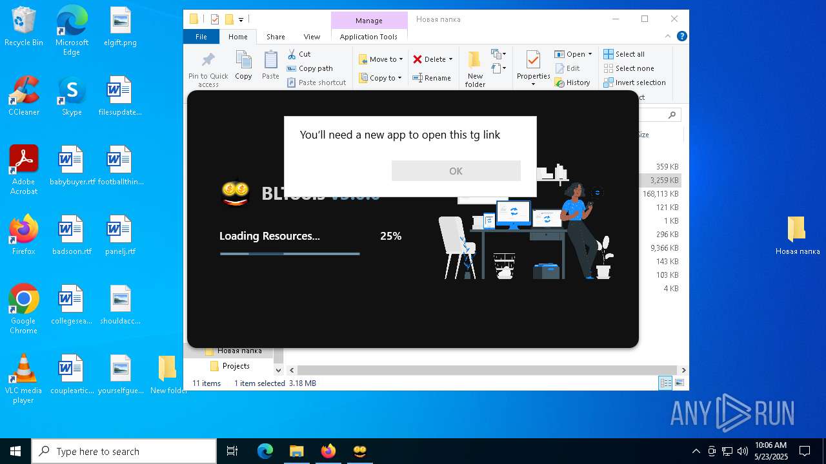The height and width of the screenshot is (464, 826).
Task: Click the Properties icon in the ribbon
Action: click(533, 61)
